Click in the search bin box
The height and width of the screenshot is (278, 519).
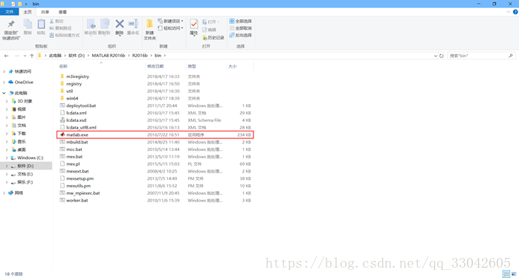click(x=481, y=56)
